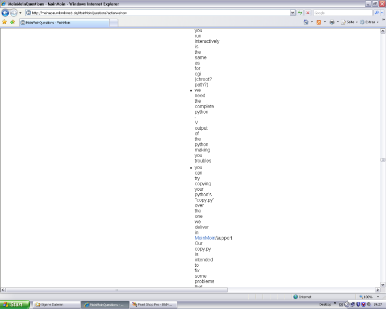Screen dimensions: 386x309
Task: Click the Home page icon
Action: (x=306, y=22)
